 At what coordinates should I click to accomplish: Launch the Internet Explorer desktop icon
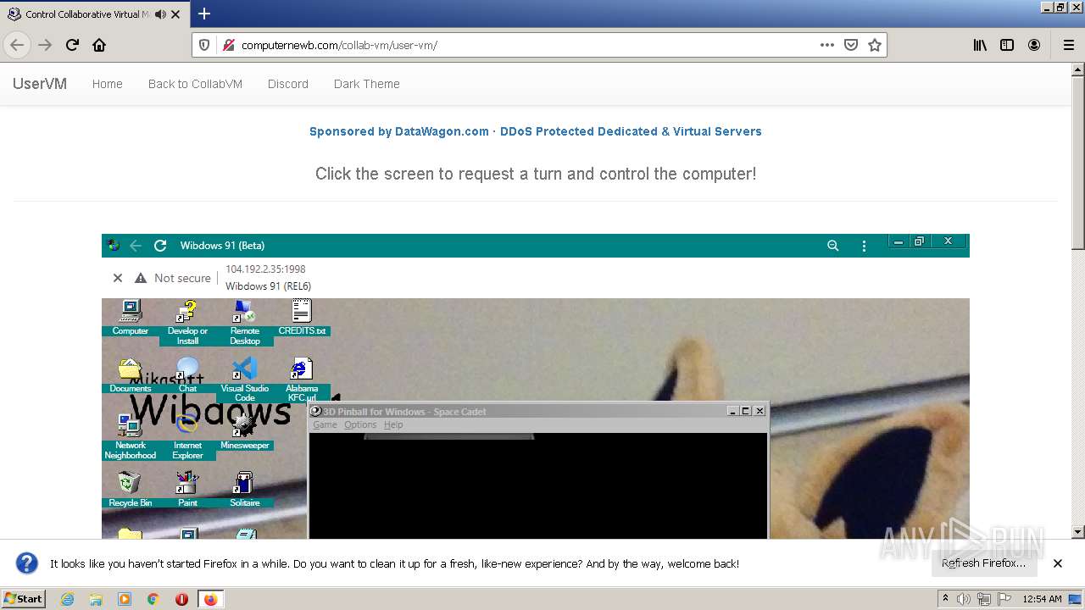point(187,437)
